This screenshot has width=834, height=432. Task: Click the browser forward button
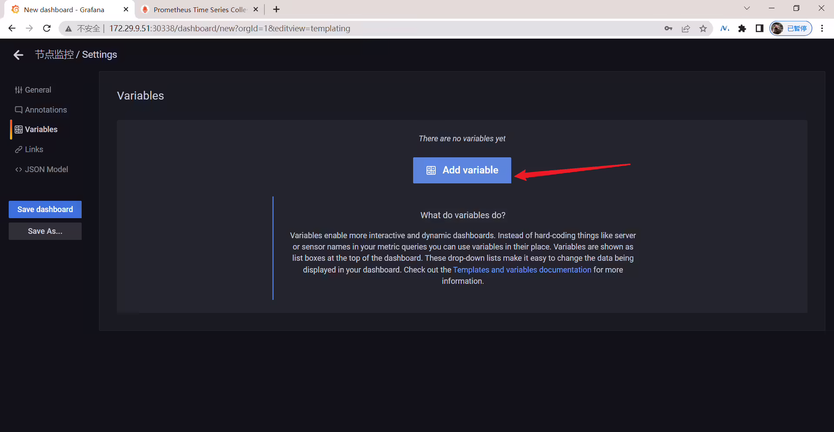[x=29, y=28]
